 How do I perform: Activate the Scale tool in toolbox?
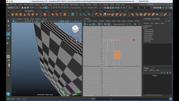pyautogui.click(x=8, y=43)
